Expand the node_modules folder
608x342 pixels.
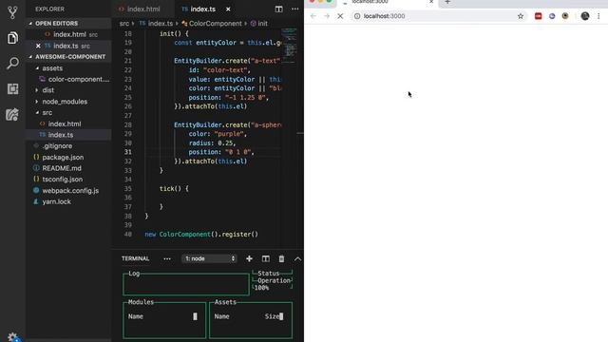click(x=69, y=102)
